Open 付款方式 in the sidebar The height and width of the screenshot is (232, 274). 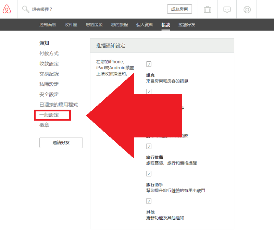(49, 53)
